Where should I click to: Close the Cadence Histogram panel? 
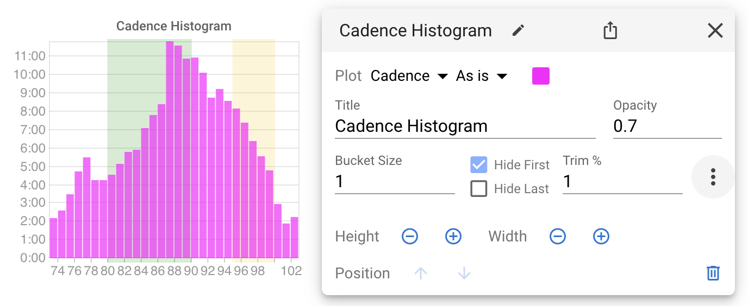click(715, 30)
